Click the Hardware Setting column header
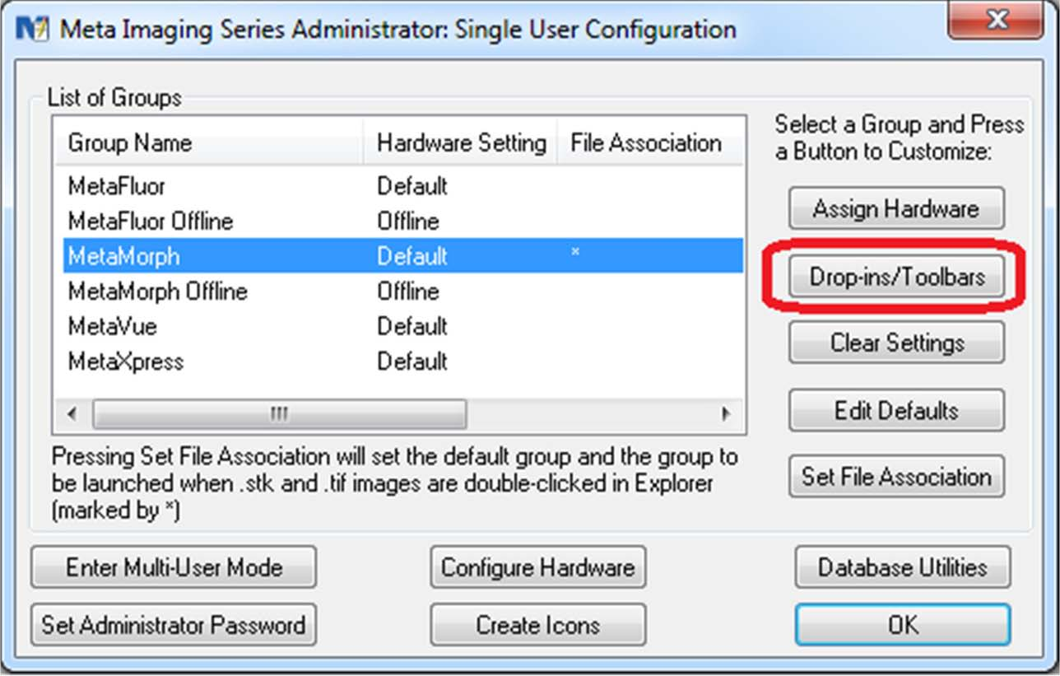 pyautogui.click(x=461, y=143)
